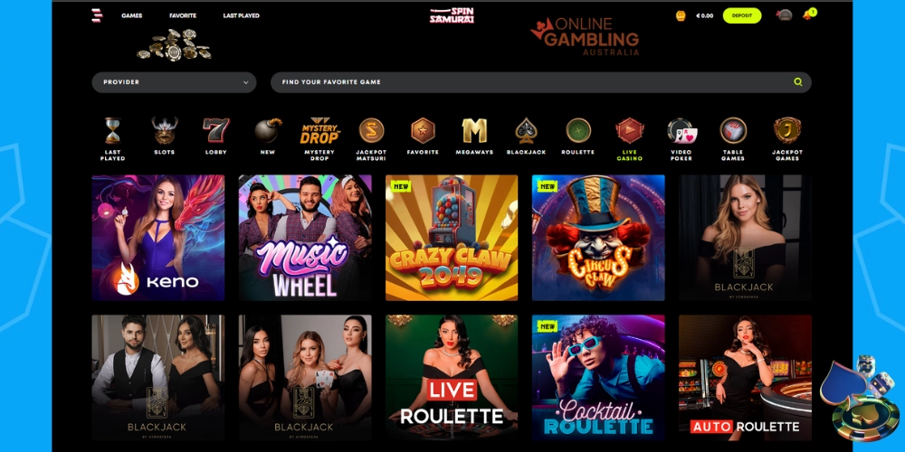
Task: Open the Cocktail Roulette game tile
Action: pyautogui.click(x=598, y=378)
